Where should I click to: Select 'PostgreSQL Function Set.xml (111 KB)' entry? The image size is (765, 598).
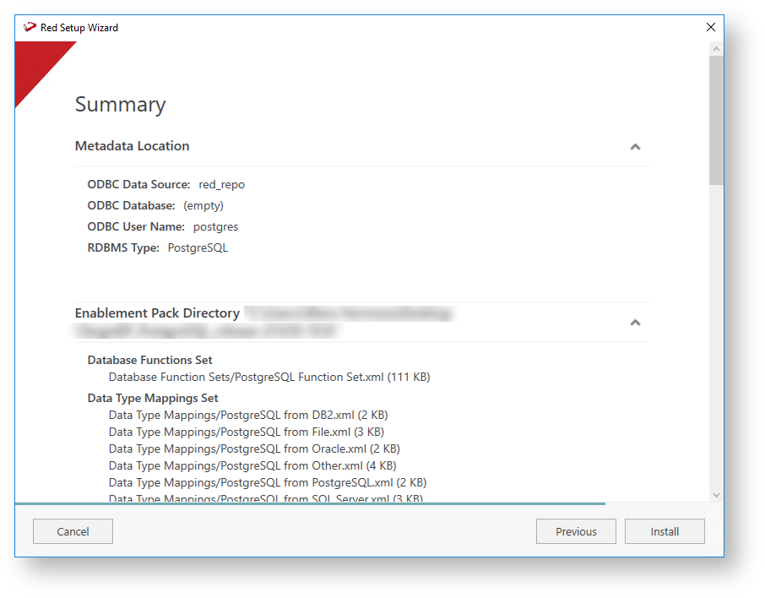tap(269, 378)
